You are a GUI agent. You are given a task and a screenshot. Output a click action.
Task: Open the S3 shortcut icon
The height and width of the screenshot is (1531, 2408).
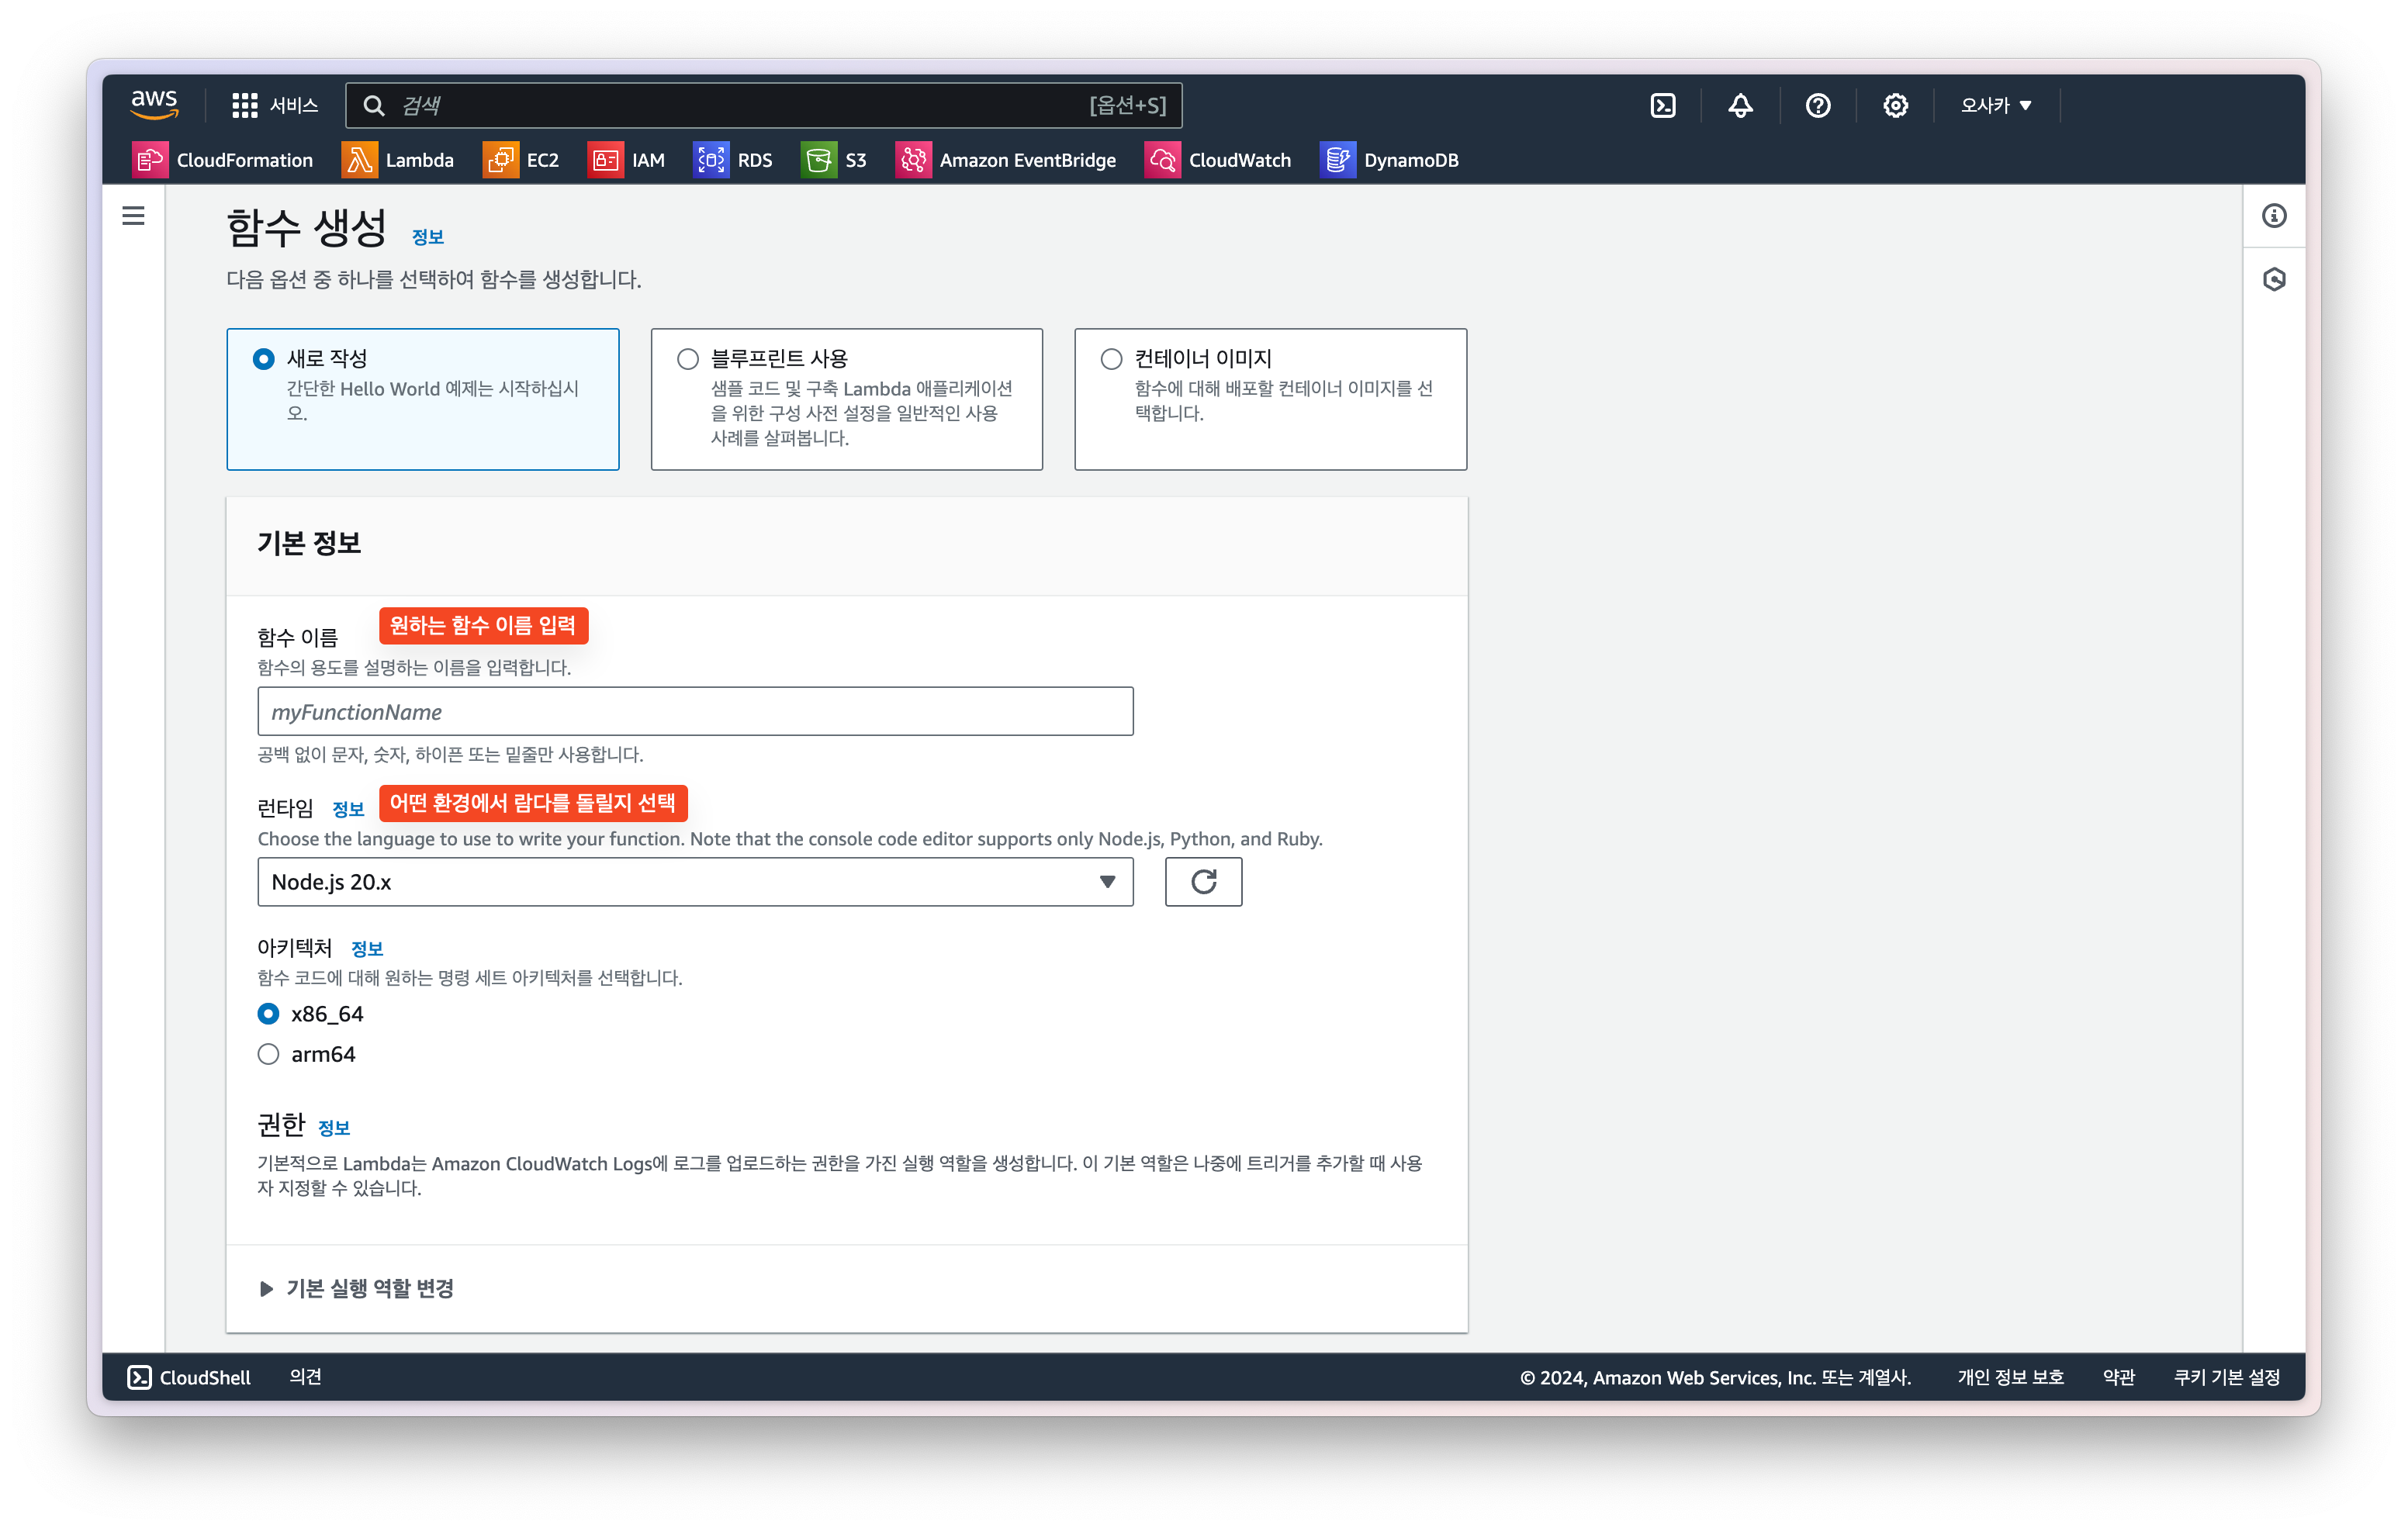(818, 160)
